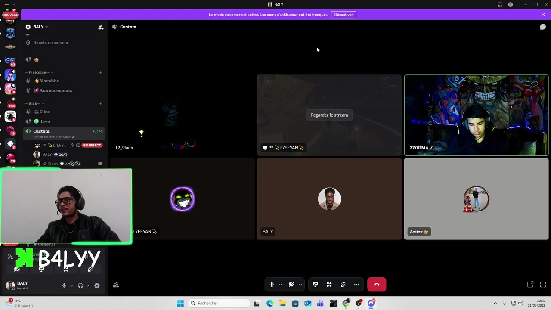
Task: Click Regarder le stream
Action: pyautogui.click(x=329, y=115)
